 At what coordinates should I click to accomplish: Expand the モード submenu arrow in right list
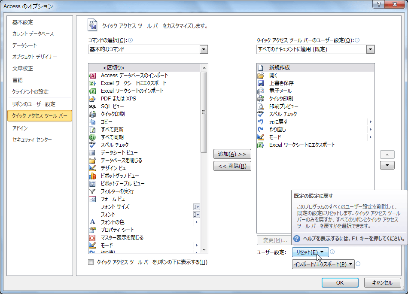click(x=371, y=137)
